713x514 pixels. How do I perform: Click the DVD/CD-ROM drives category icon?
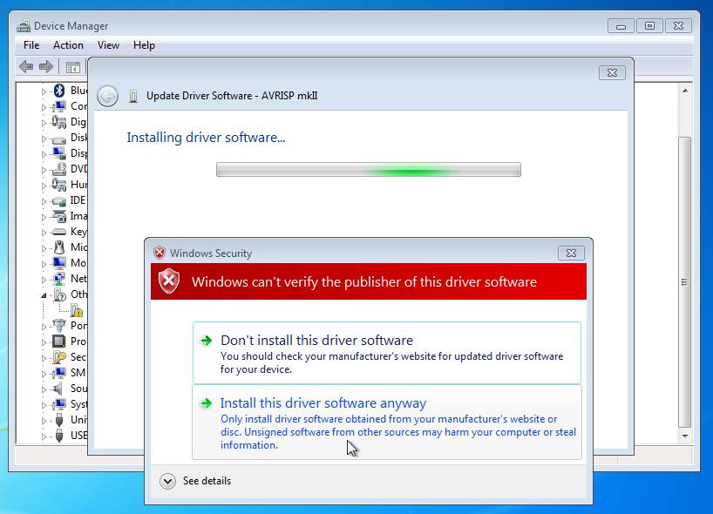(59, 169)
